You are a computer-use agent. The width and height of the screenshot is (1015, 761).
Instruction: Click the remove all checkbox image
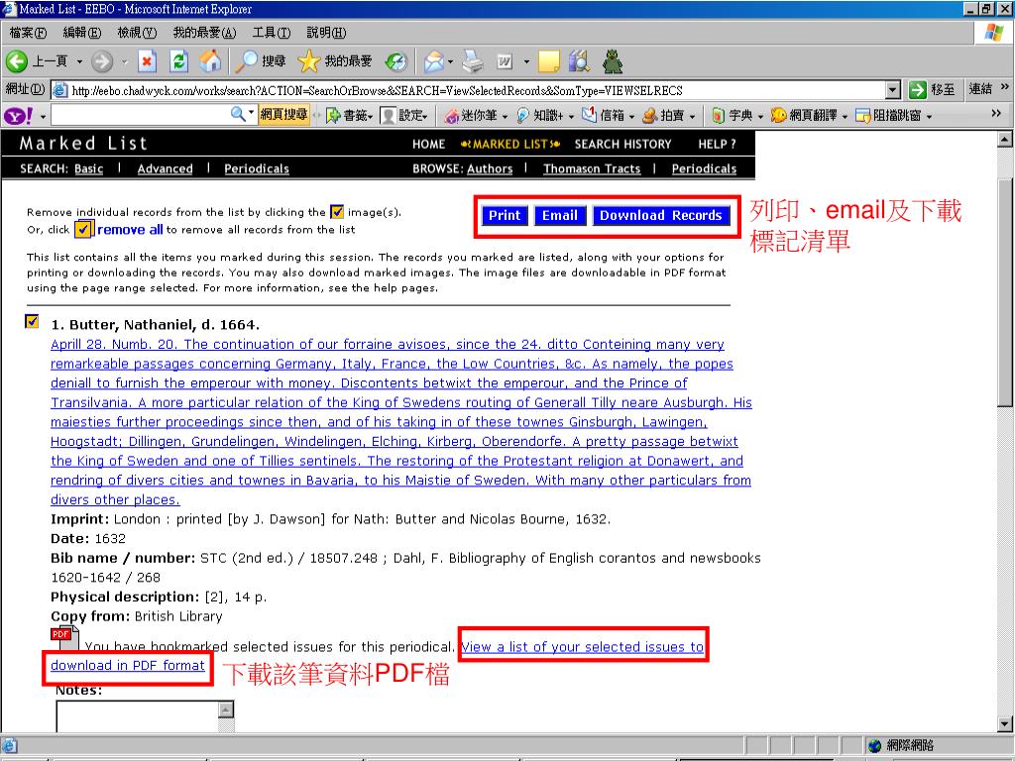(x=83, y=229)
